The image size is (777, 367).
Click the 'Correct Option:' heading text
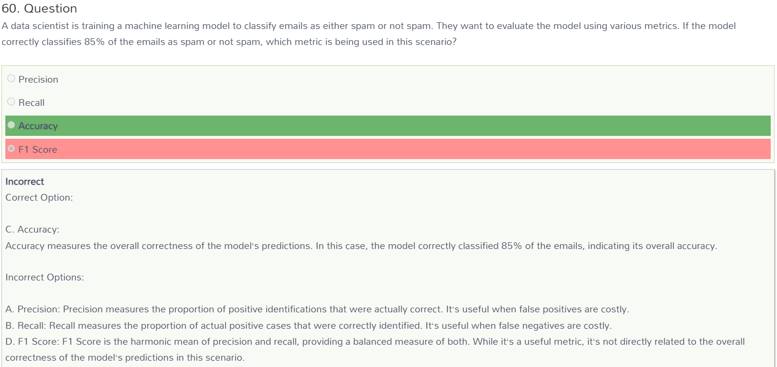click(39, 197)
